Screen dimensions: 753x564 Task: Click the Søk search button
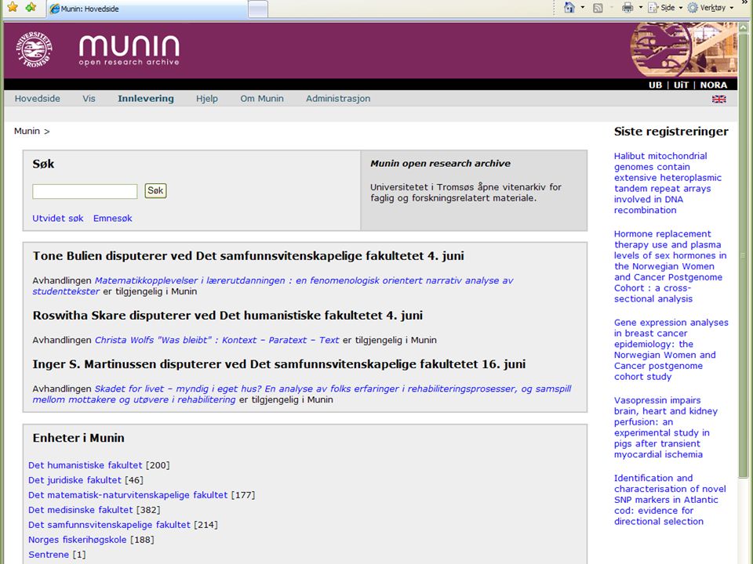[x=155, y=191]
